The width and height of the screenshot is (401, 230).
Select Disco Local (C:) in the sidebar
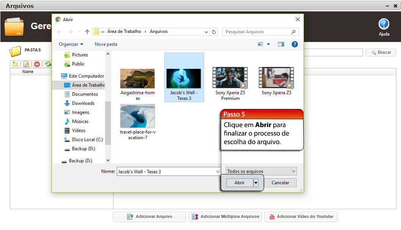[87, 140]
